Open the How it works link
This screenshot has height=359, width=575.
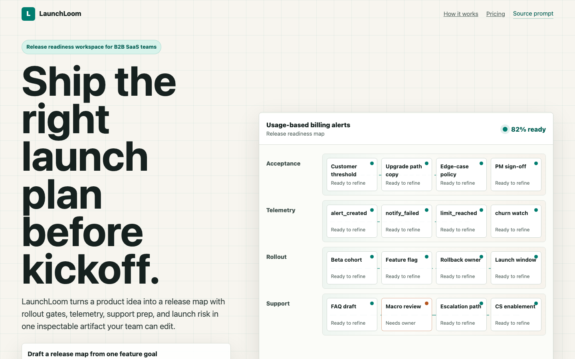(461, 14)
